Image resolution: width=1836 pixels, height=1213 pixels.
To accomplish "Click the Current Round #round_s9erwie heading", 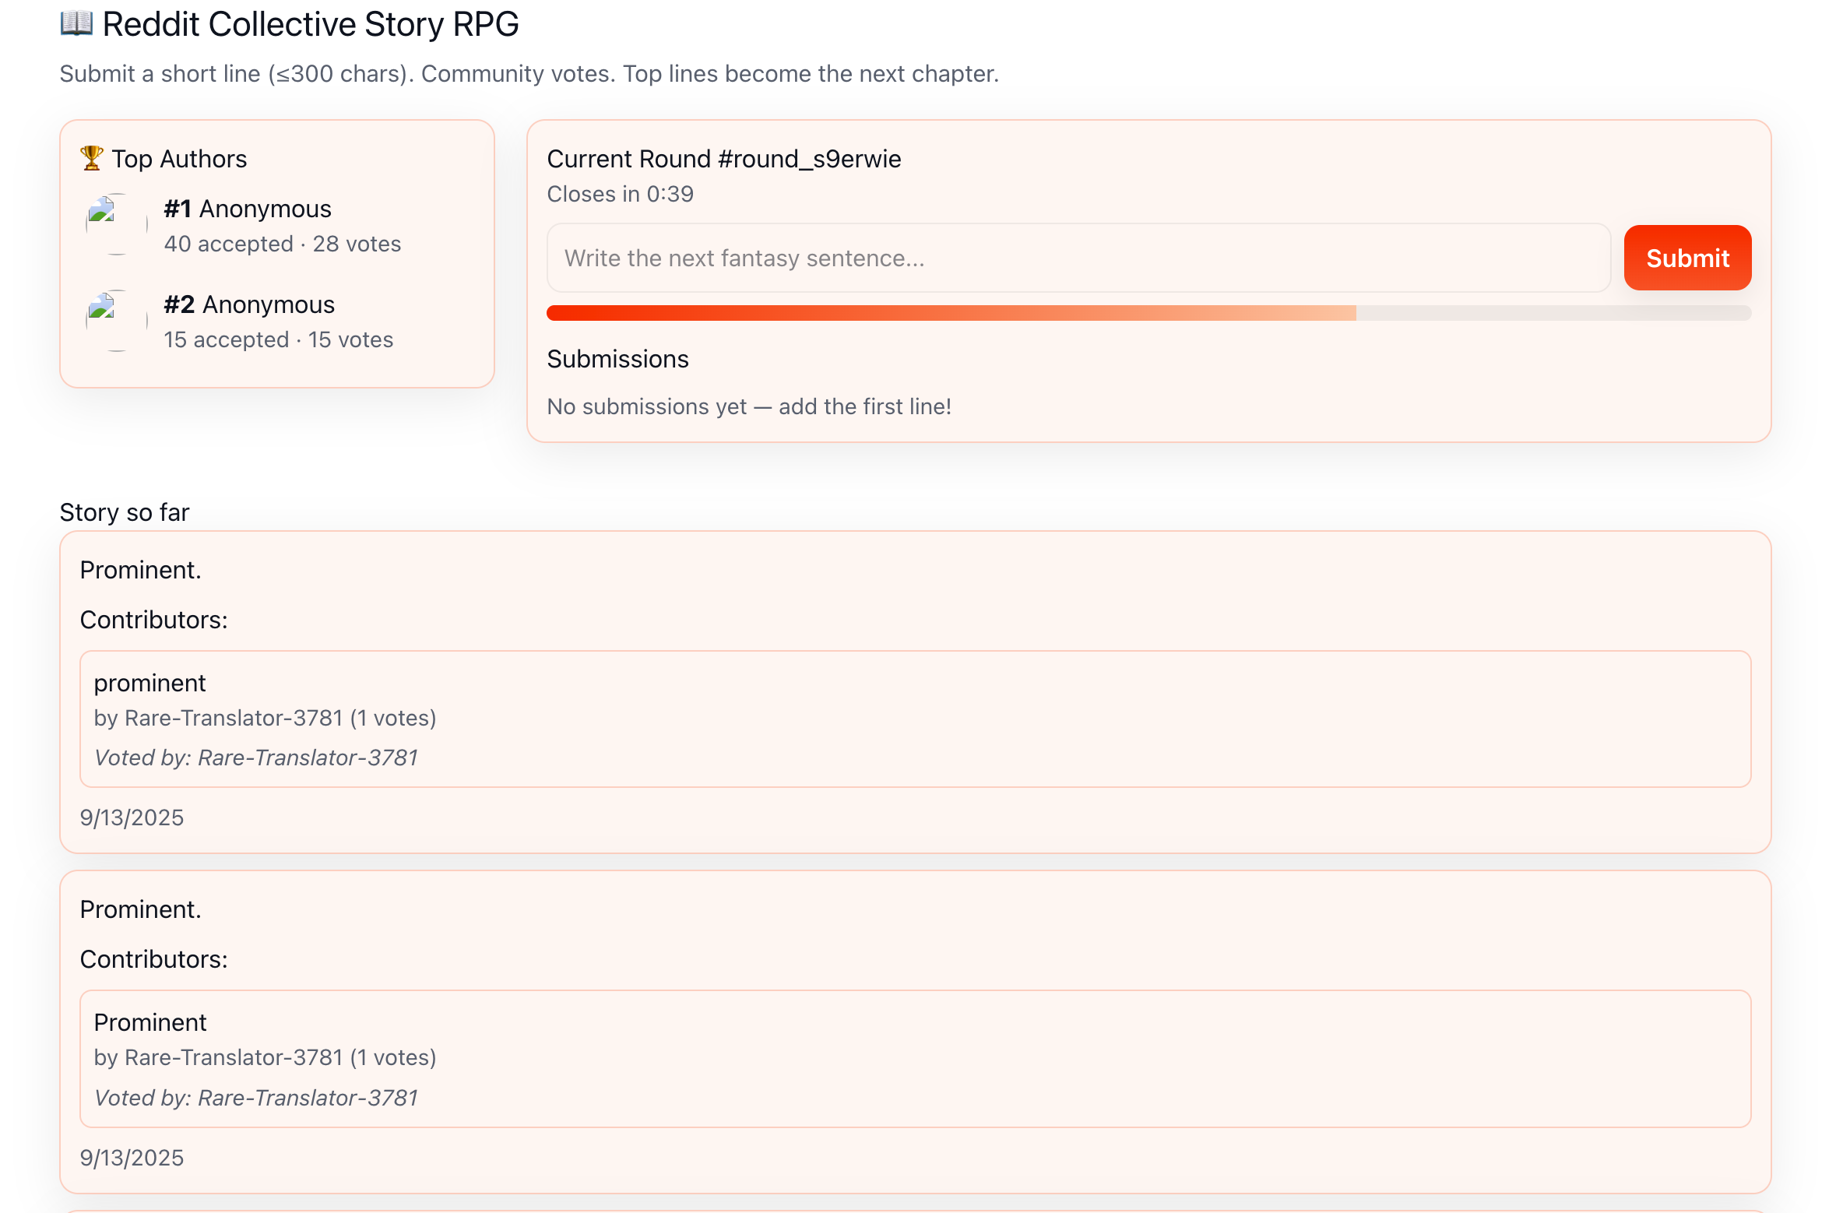I will (723, 159).
